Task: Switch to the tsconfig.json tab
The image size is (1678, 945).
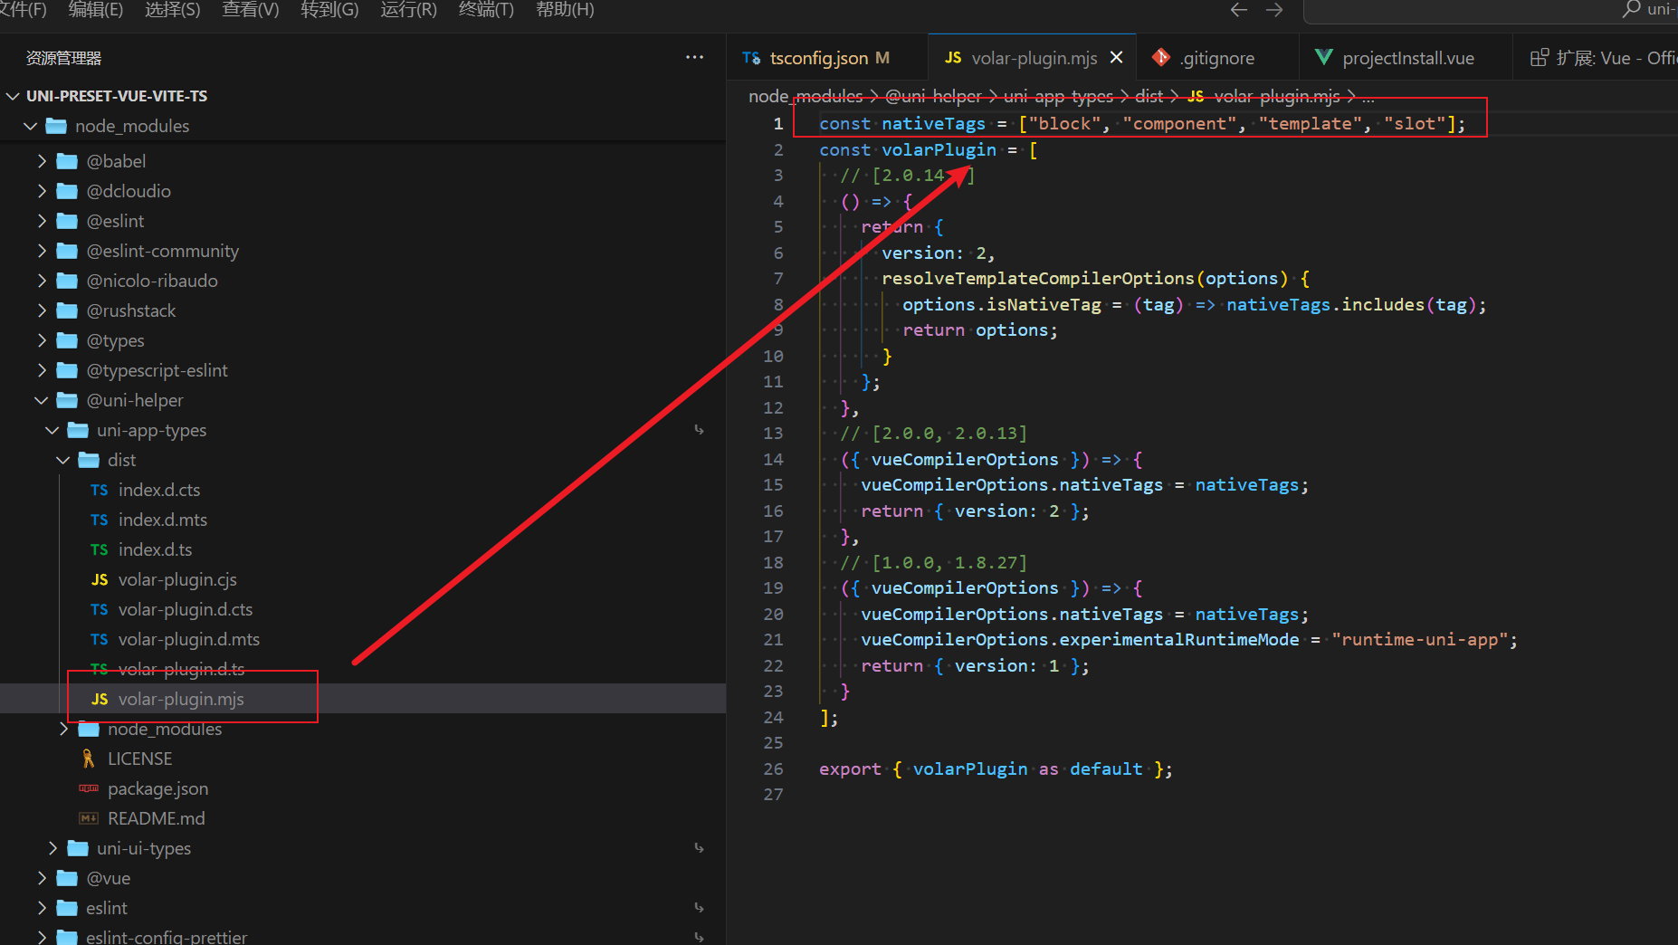Action: 818,58
